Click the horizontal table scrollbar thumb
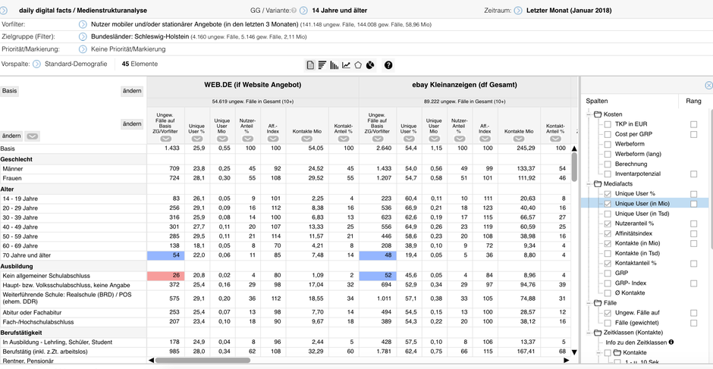 [x=203, y=361]
